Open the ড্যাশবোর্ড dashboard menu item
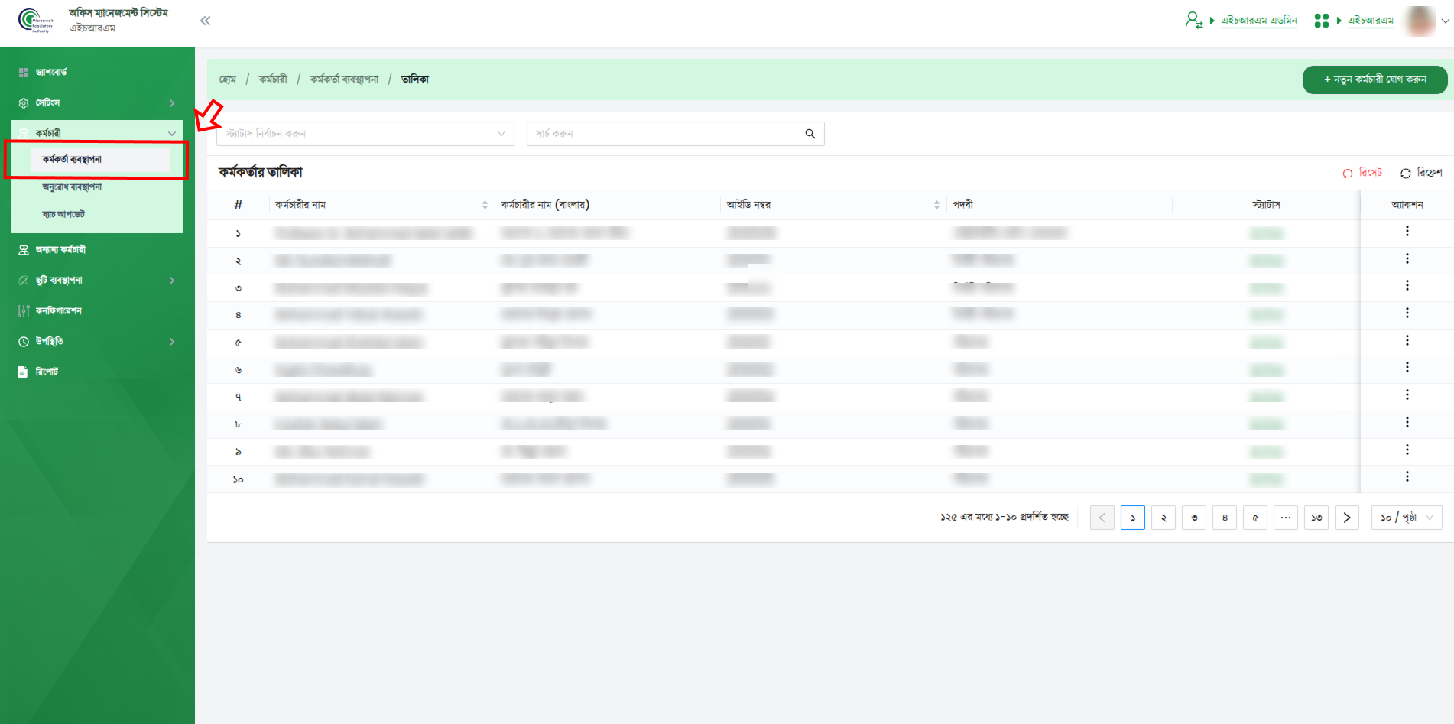Image resolution: width=1454 pixels, height=724 pixels. tap(51, 72)
